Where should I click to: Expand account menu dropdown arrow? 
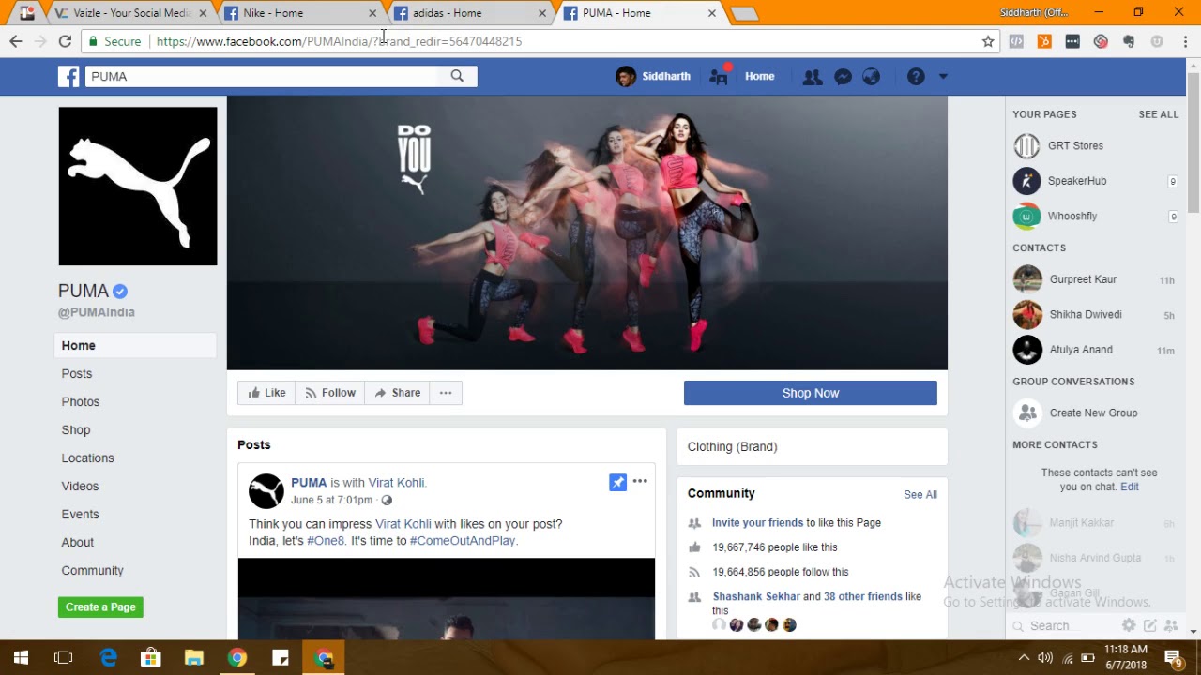[943, 77]
